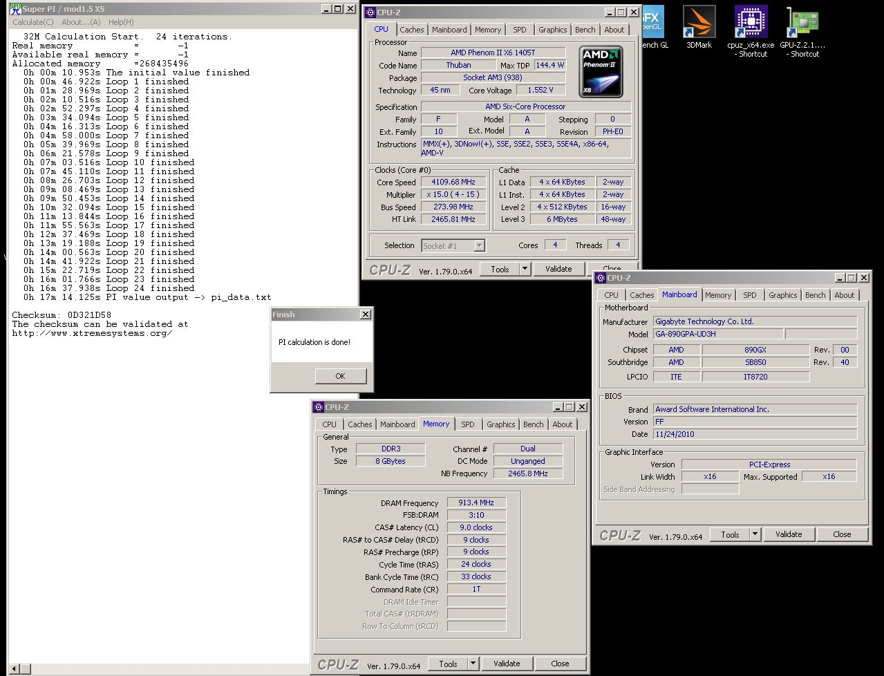Switch to SPD tab in CPU window
The image size is (884, 676).
pyautogui.click(x=520, y=30)
